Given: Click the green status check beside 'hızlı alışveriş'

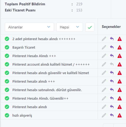Looking at the screenshot, I should (7, 115).
